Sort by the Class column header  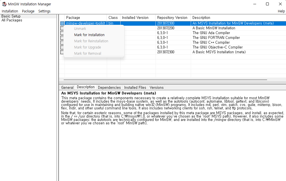114,17
